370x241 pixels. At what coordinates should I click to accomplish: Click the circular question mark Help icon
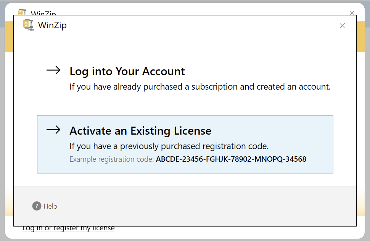(x=36, y=206)
